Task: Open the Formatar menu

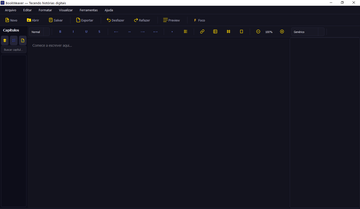Action: pos(45,10)
